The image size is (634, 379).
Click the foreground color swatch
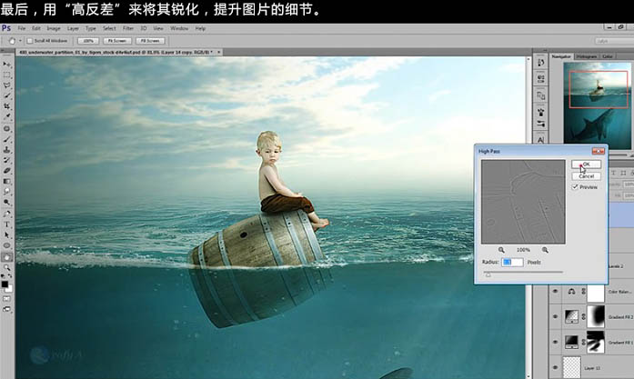(x=5, y=284)
